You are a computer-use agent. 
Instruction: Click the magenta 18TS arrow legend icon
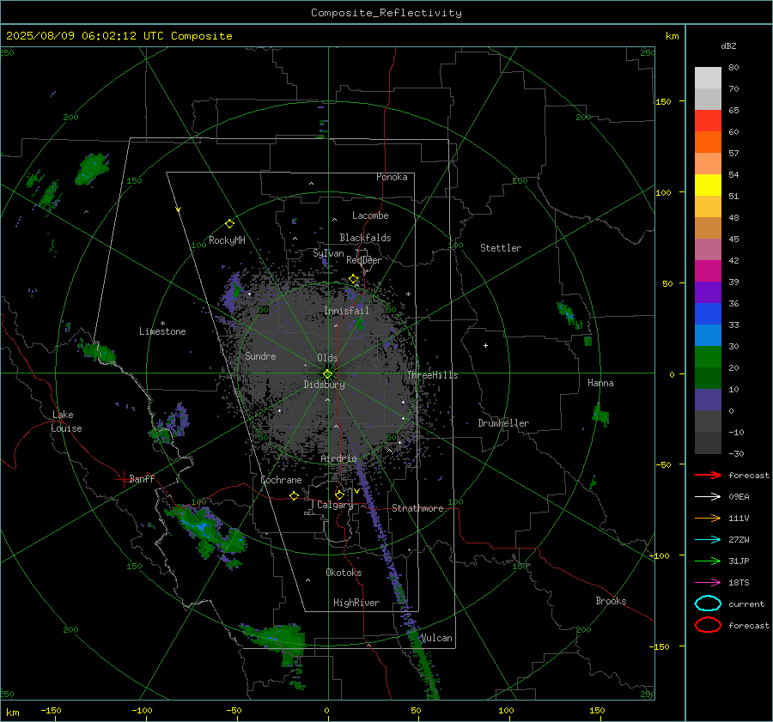coord(708,583)
